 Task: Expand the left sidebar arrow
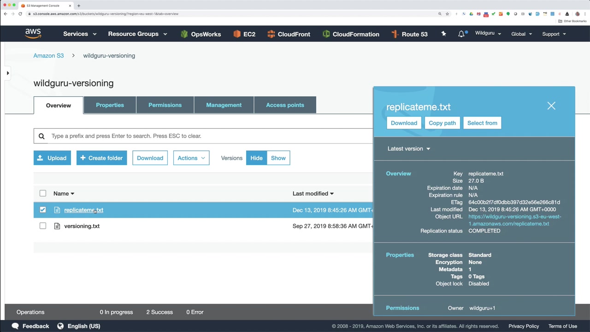[8, 73]
